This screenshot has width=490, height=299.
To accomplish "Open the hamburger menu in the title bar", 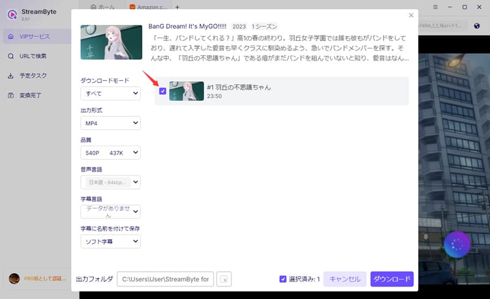I will tap(435, 7).
